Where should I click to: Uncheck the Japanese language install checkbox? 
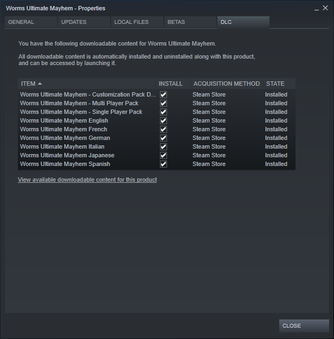pos(163,156)
